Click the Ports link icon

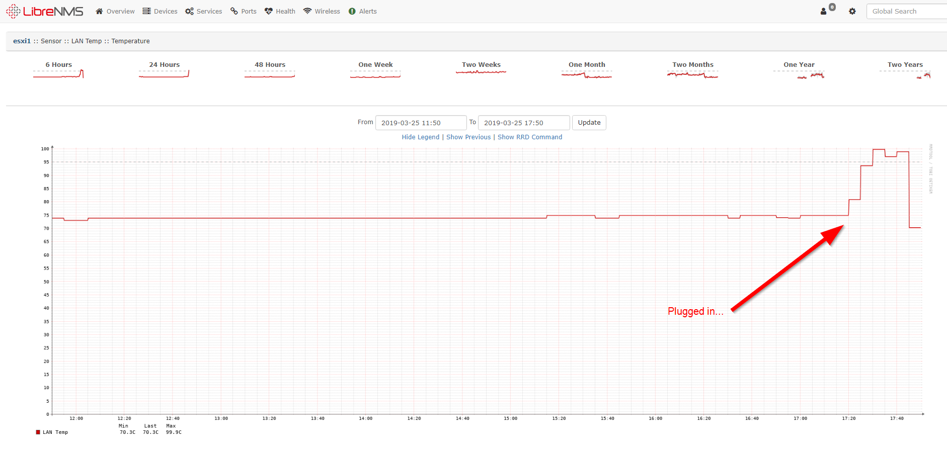point(234,11)
